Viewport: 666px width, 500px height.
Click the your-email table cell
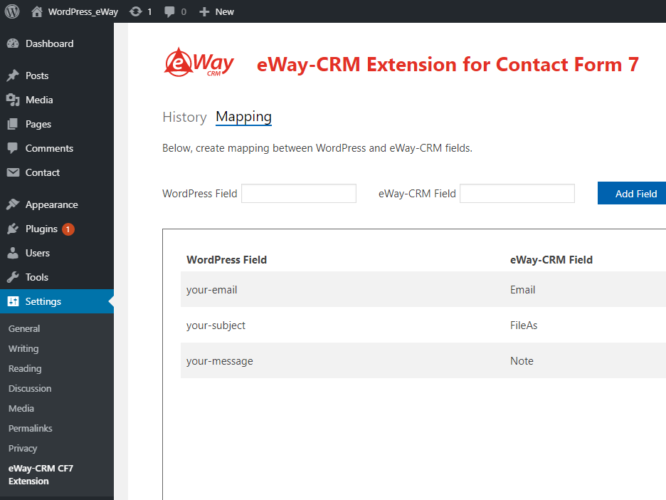tap(211, 290)
